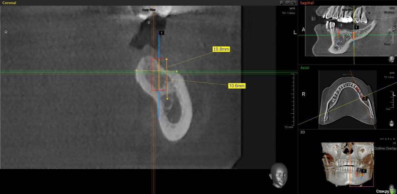Click the profile head icon in Sagittal view
This screenshot has width=397, height=194.
coord(392,58)
